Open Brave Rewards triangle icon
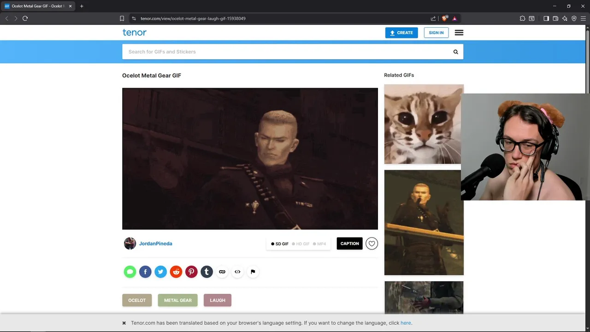Viewport: 590px width, 332px height. pos(454,18)
